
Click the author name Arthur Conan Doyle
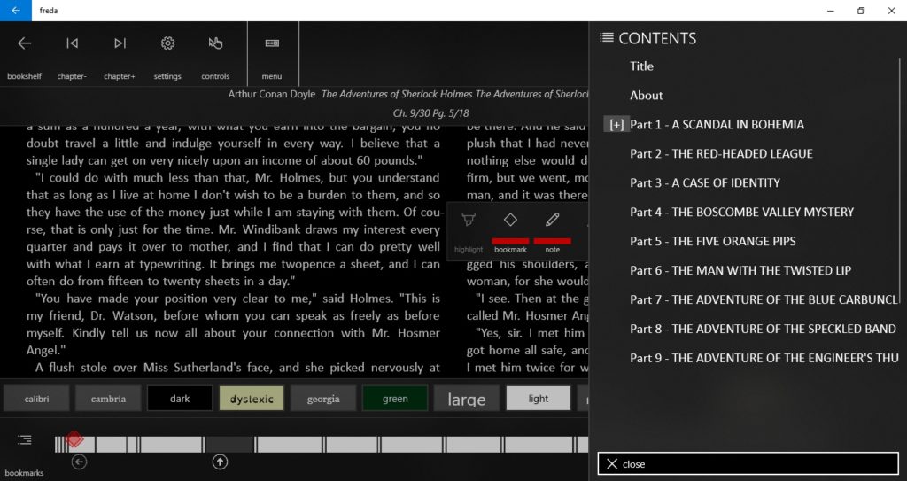click(272, 94)
